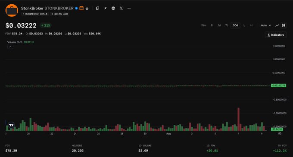Click the 3 WEEKS AGO tag
Screen dimensions: 293x157
59,14
